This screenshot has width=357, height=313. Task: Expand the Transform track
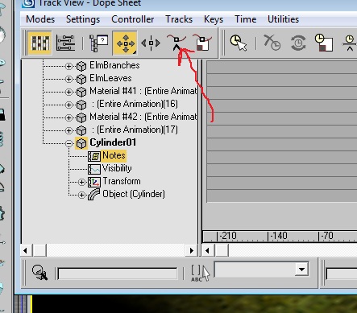[81, 182]
